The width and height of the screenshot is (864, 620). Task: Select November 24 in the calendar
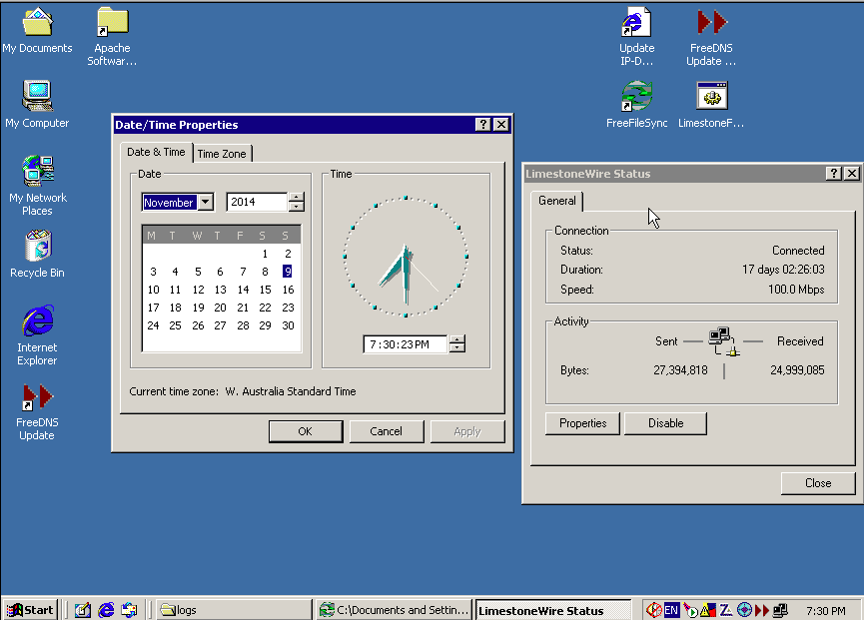(x=153, y=325)
